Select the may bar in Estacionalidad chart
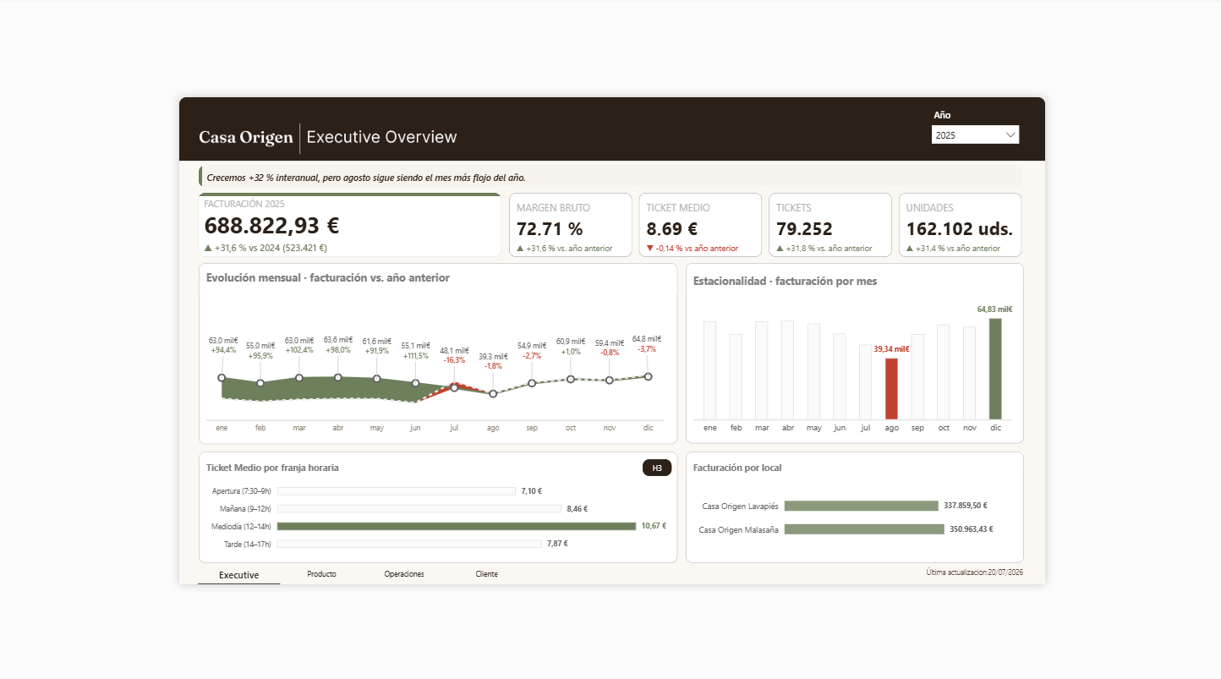Screen dimensions: 1221x679 (x=813, y=371)
